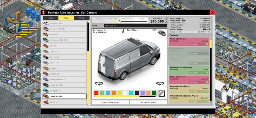This screenshot has width=256, height=118.
Task: Choose the Mid-Range price category
Action: click(114, 19)
